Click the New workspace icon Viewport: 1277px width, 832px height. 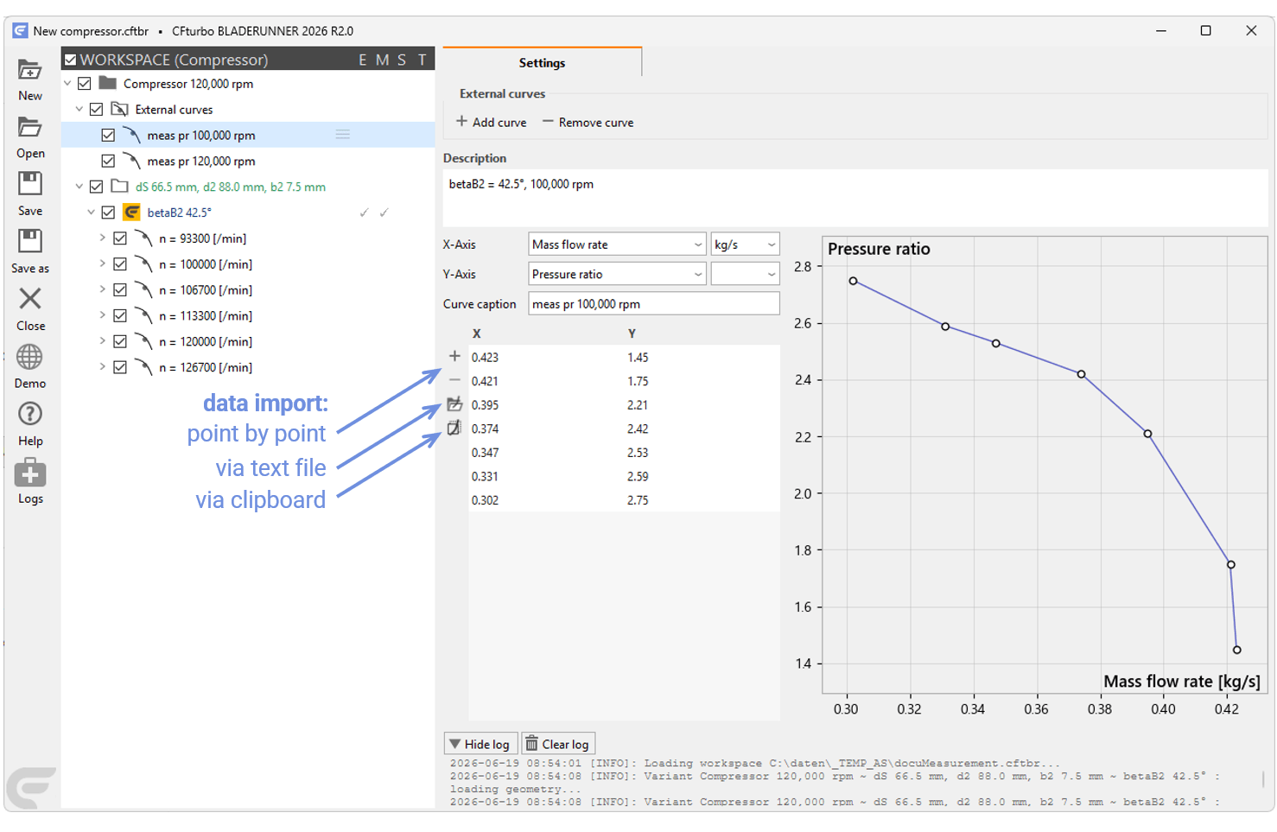click(30, 70)
